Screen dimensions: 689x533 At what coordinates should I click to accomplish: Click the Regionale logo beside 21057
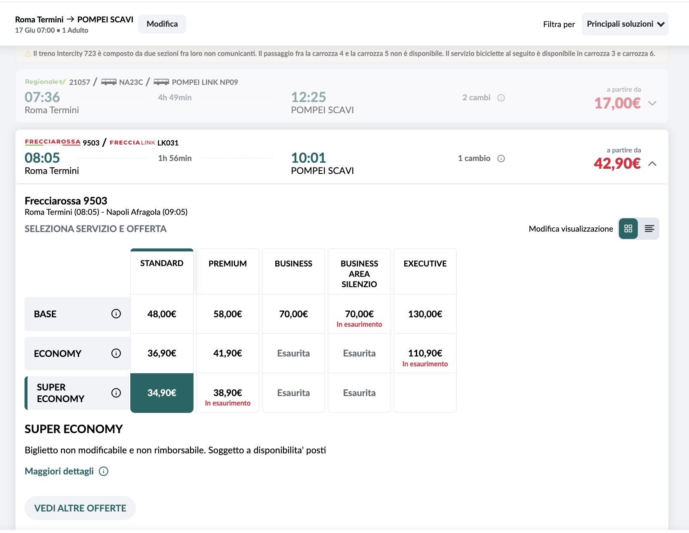point(46,82)
